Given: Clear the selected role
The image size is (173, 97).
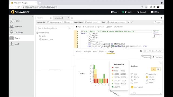Looking at the screenshot, I should point(129,22).
